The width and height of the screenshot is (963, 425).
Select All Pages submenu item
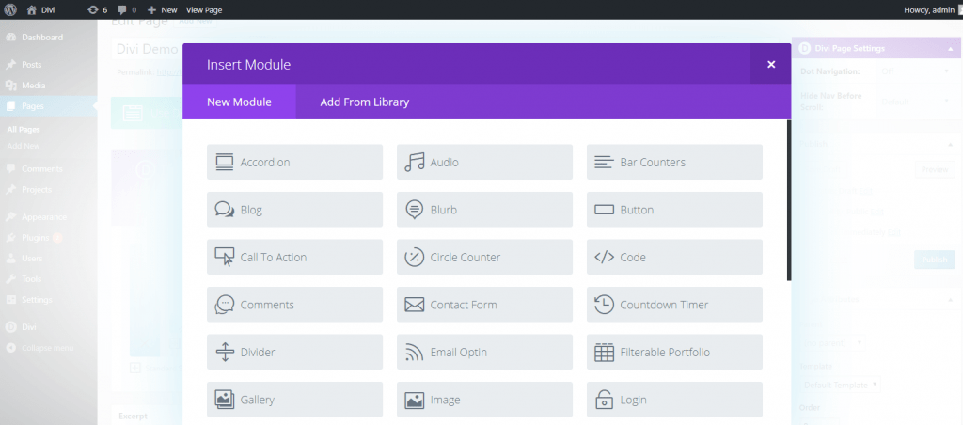pos(24,130)
